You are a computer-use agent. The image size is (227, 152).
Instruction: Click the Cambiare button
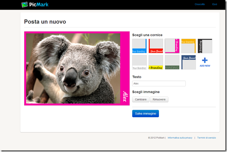pyautogui.click(x=141, y=99)
